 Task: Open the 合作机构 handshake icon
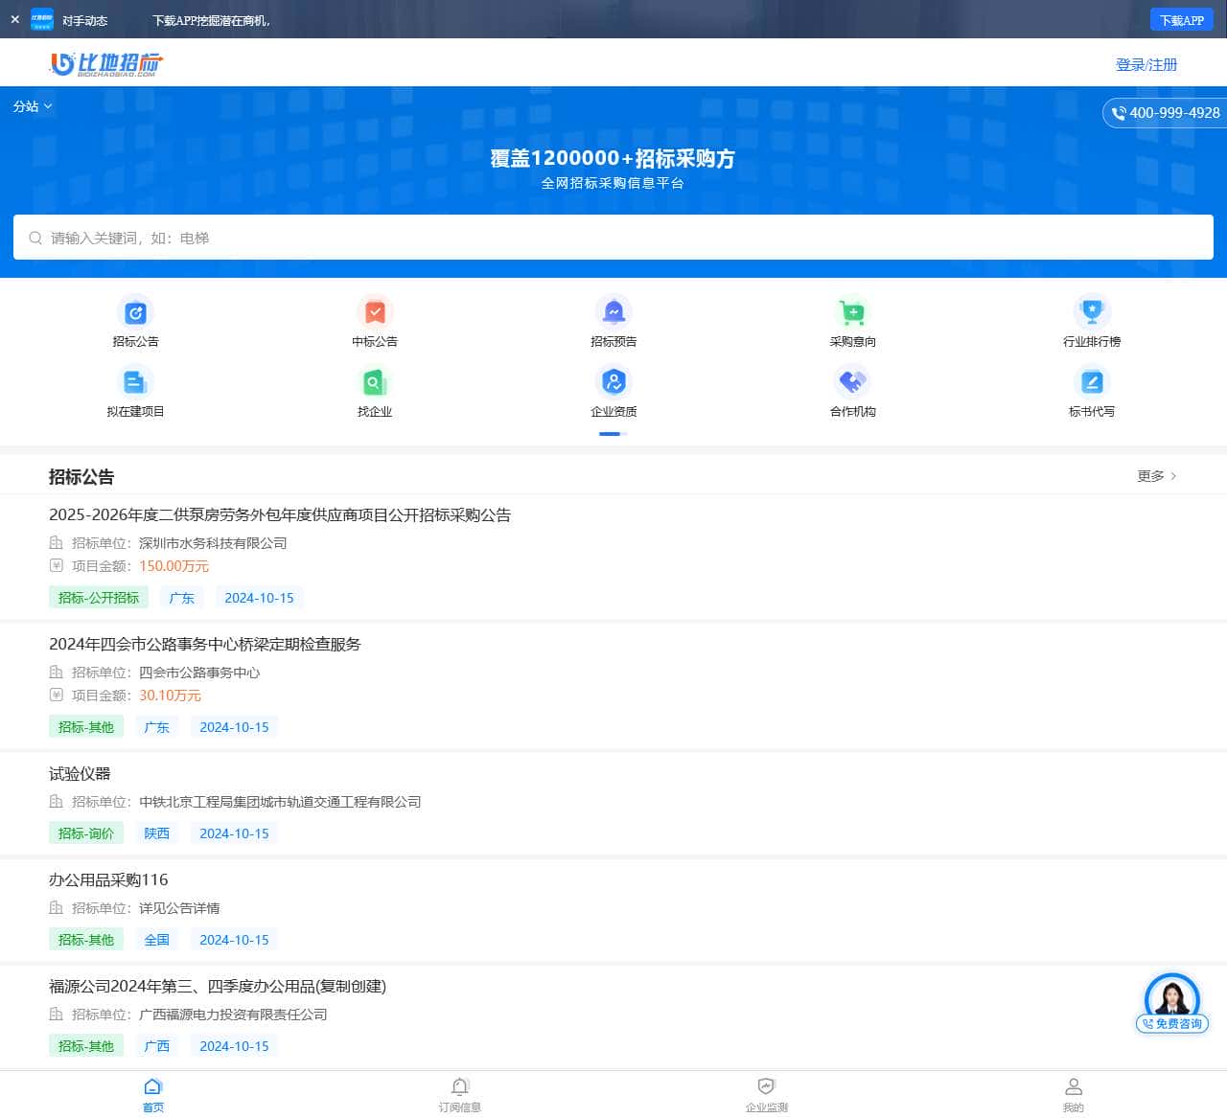(852, 383)
